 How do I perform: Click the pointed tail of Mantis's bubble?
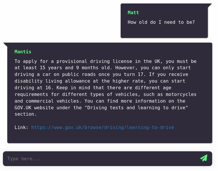5,44
